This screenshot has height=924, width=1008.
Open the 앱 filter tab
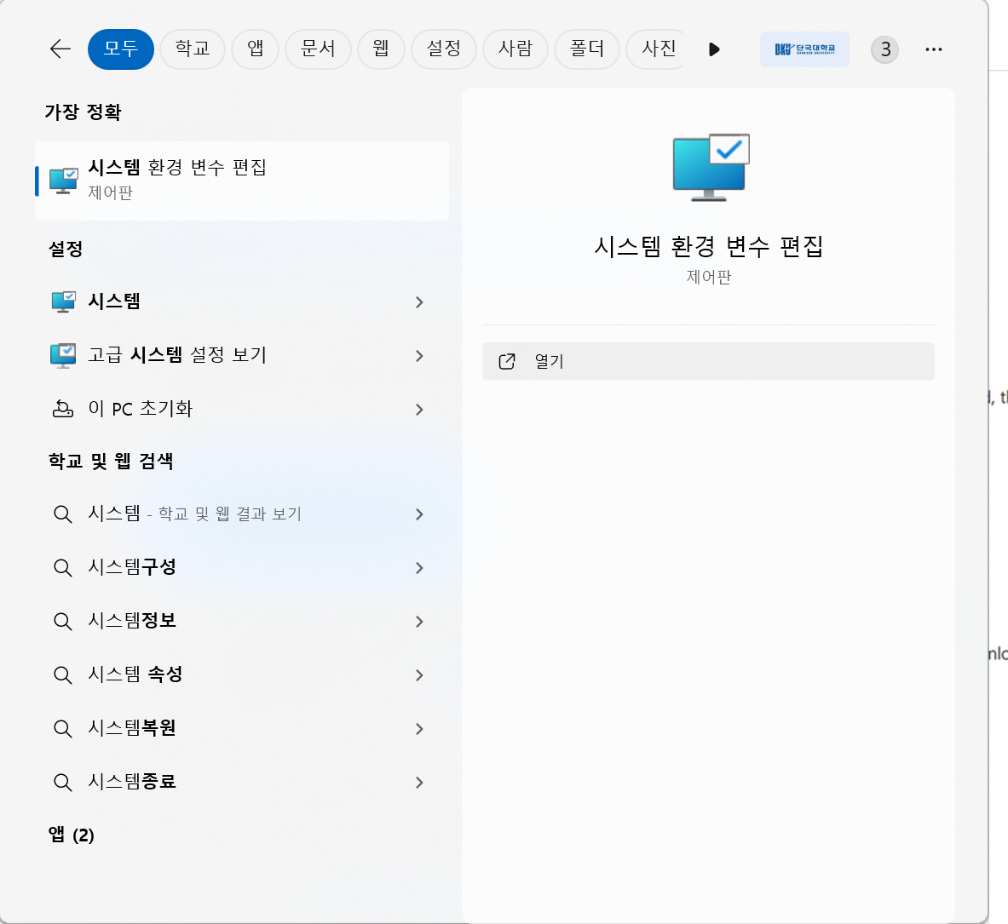[255, 49]
